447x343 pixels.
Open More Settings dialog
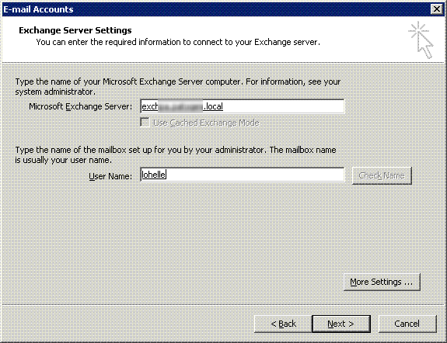point(382,282)
